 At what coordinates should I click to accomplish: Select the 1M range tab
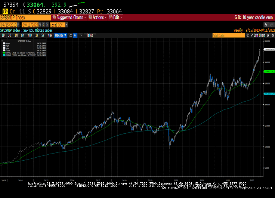tap(16, 35)
